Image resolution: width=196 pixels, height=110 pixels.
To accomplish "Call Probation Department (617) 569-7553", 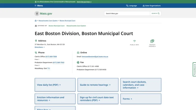I will (x=58, y=62).
